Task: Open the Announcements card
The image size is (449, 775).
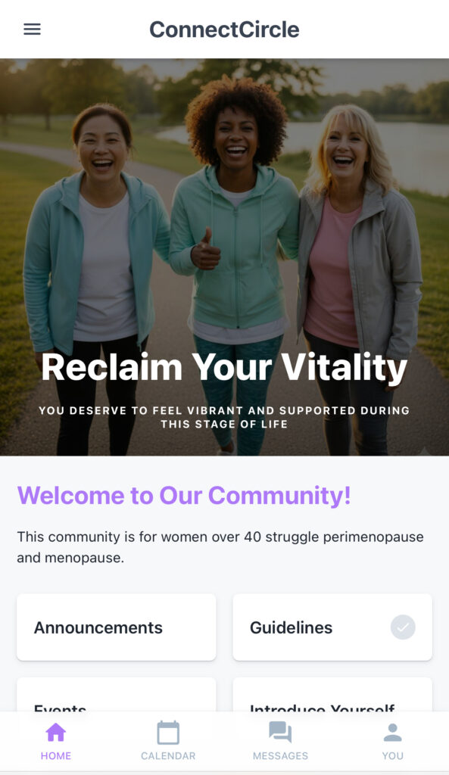Action: click(116, 627)
